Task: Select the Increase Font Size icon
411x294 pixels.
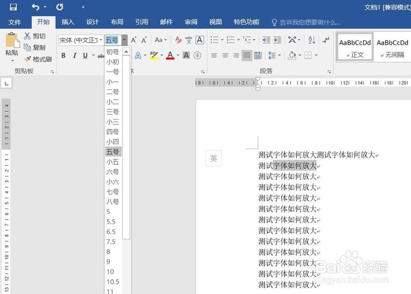Action: 133,40
